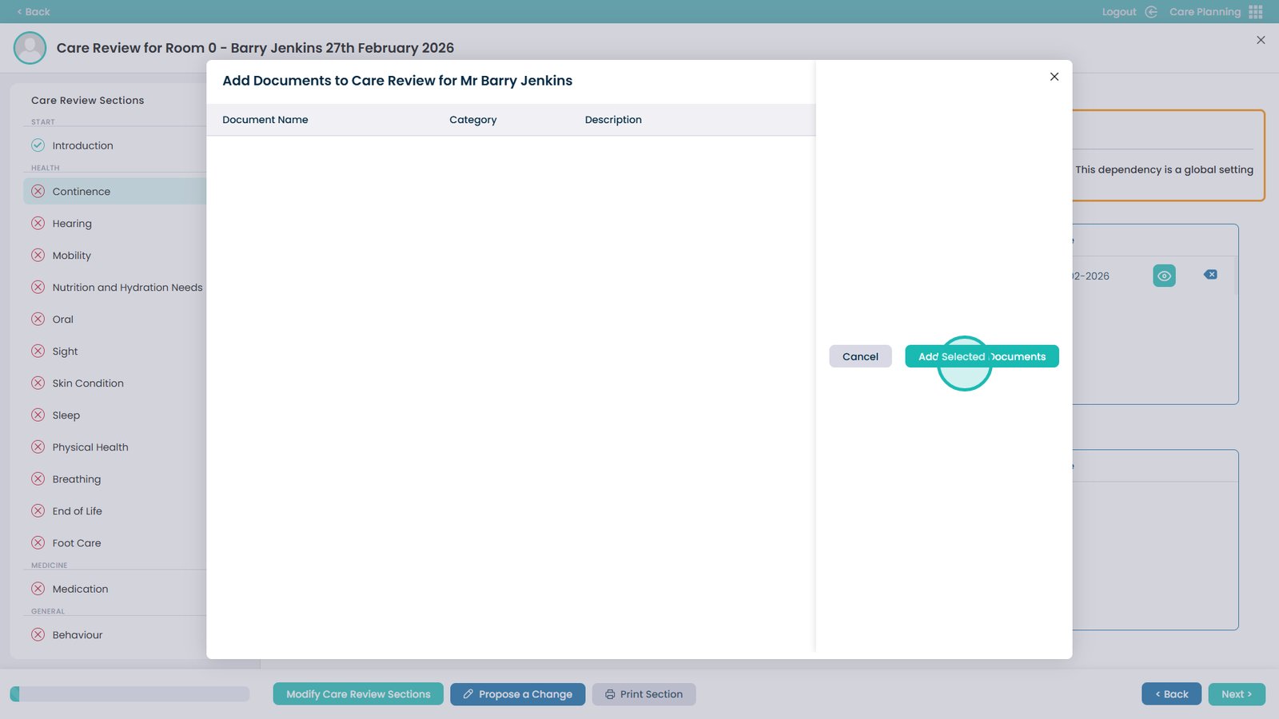The width and height of the screenshot is (1279, 719).
Task: Click Foot Care status icon
Action: (x=38, y=543)
